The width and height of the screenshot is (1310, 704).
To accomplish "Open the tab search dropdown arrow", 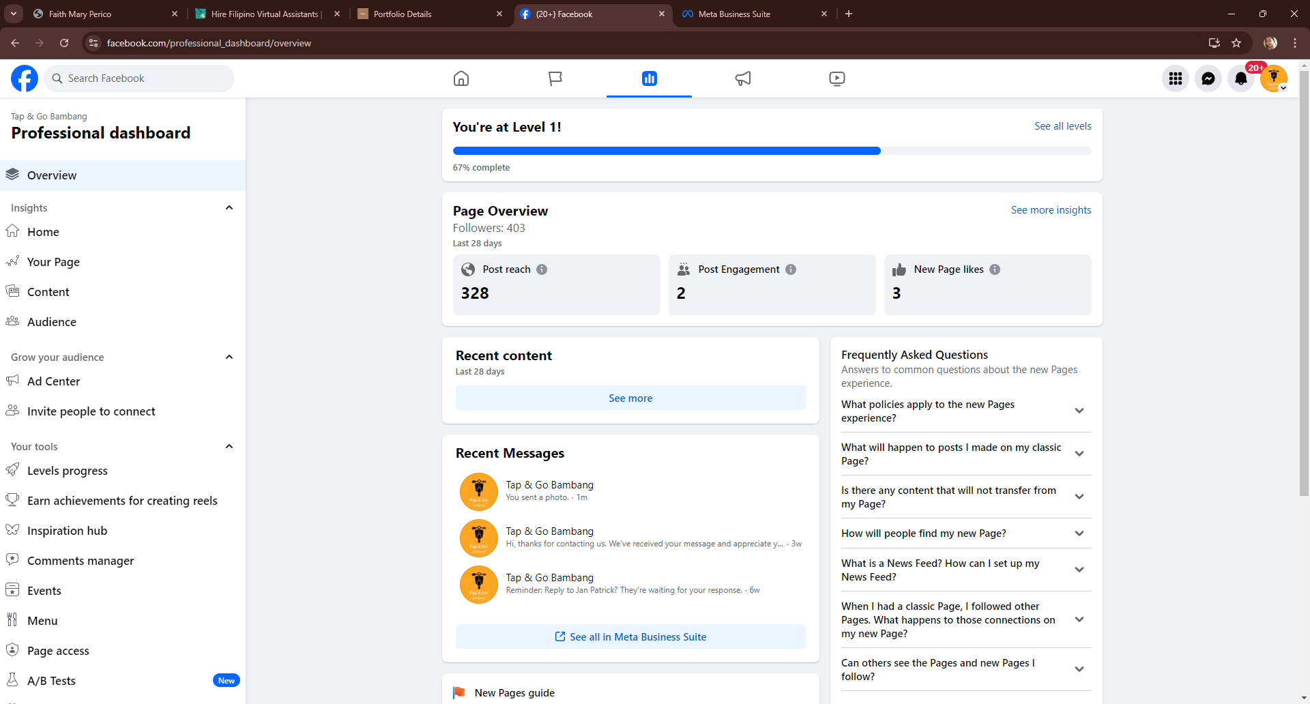I will (13, 14).
